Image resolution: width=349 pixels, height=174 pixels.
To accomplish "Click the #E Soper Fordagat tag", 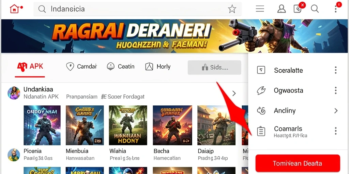I will (123, 97).
